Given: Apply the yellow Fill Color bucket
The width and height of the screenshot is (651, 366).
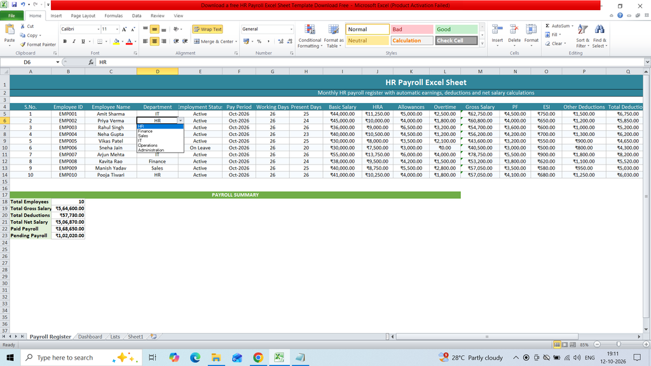Looking at the screenshot, I should coord(116,41).
